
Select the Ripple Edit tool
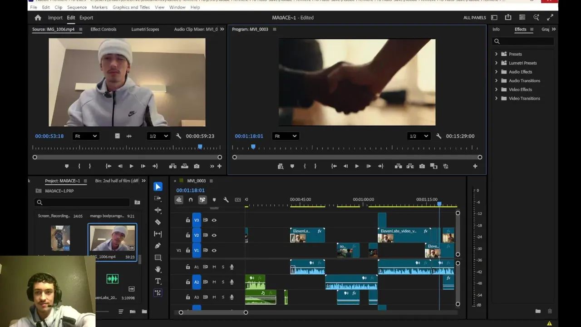[158, 210]
